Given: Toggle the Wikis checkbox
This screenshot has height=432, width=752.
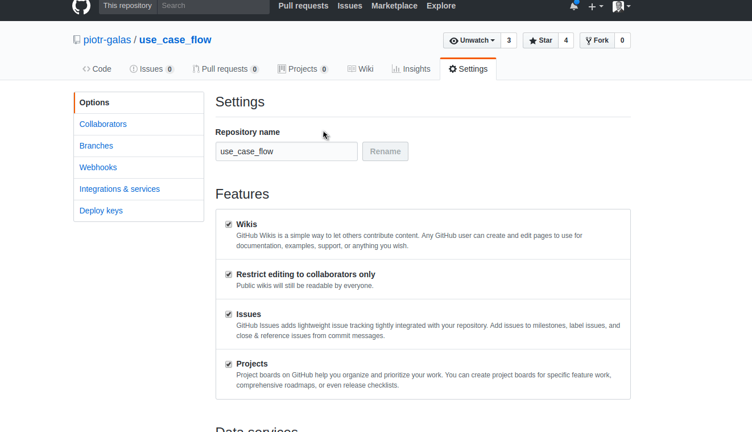Looking at the screenshot, I should 229,224.
